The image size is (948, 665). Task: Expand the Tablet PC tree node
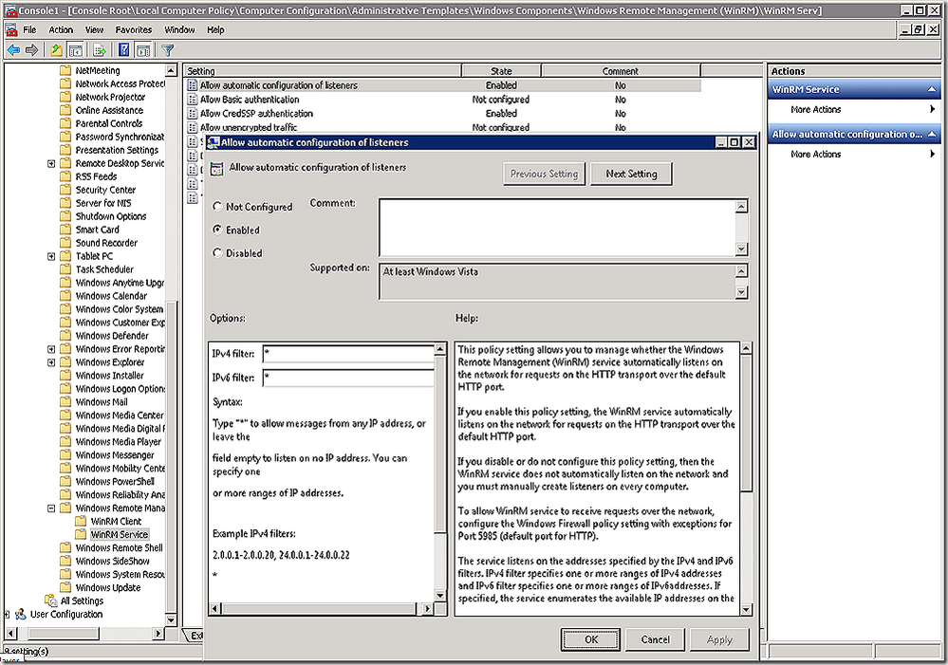coord(51,256)
